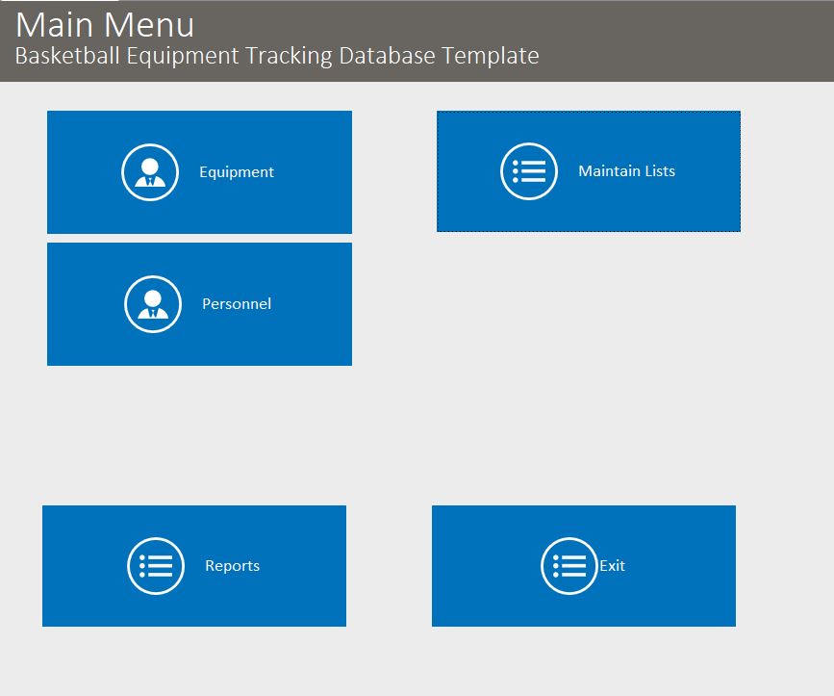834x696 pixels.
Task: Click the person icon beside Personnel
Action: point(153,304)
